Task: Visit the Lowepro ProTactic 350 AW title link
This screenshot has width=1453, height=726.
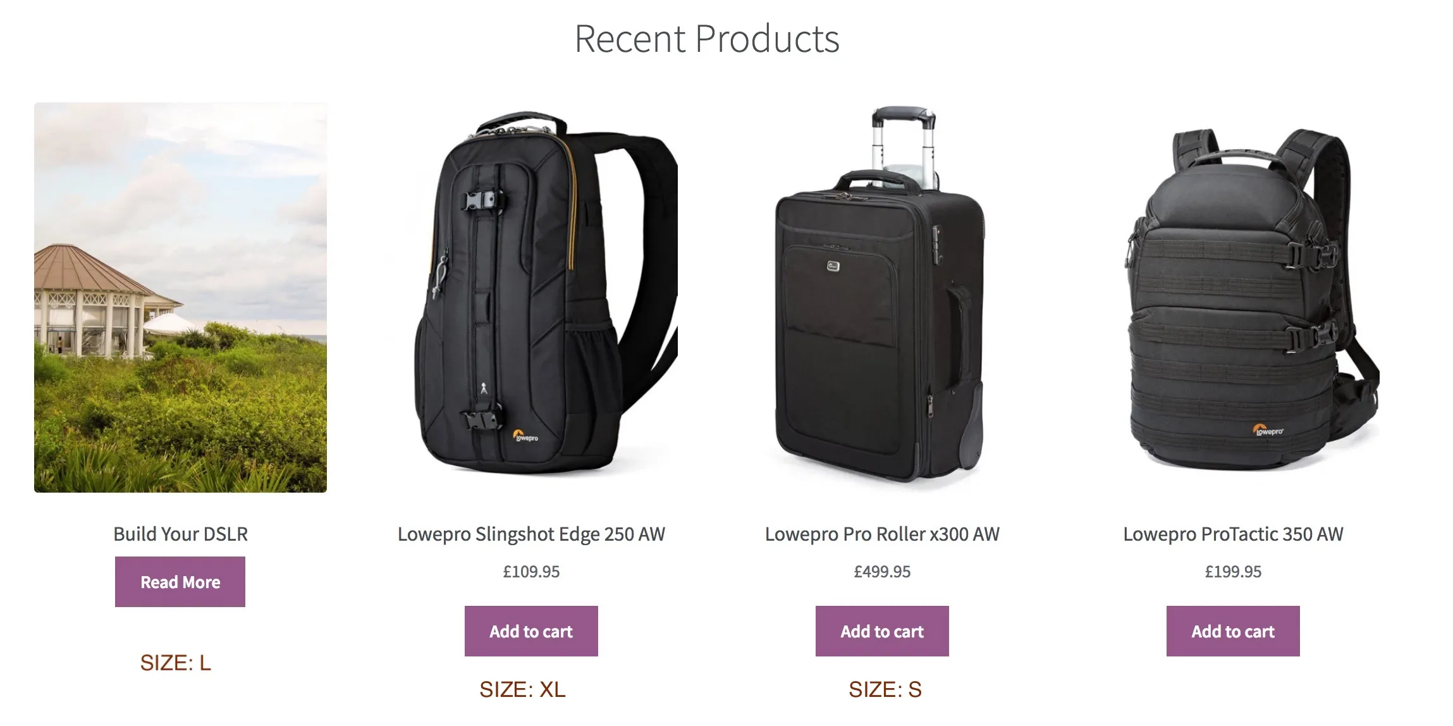Action: coord(1233,534)
